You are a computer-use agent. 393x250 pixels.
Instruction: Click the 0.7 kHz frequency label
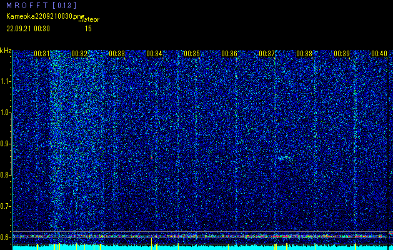pyautogui.click(x=5, y=206)
